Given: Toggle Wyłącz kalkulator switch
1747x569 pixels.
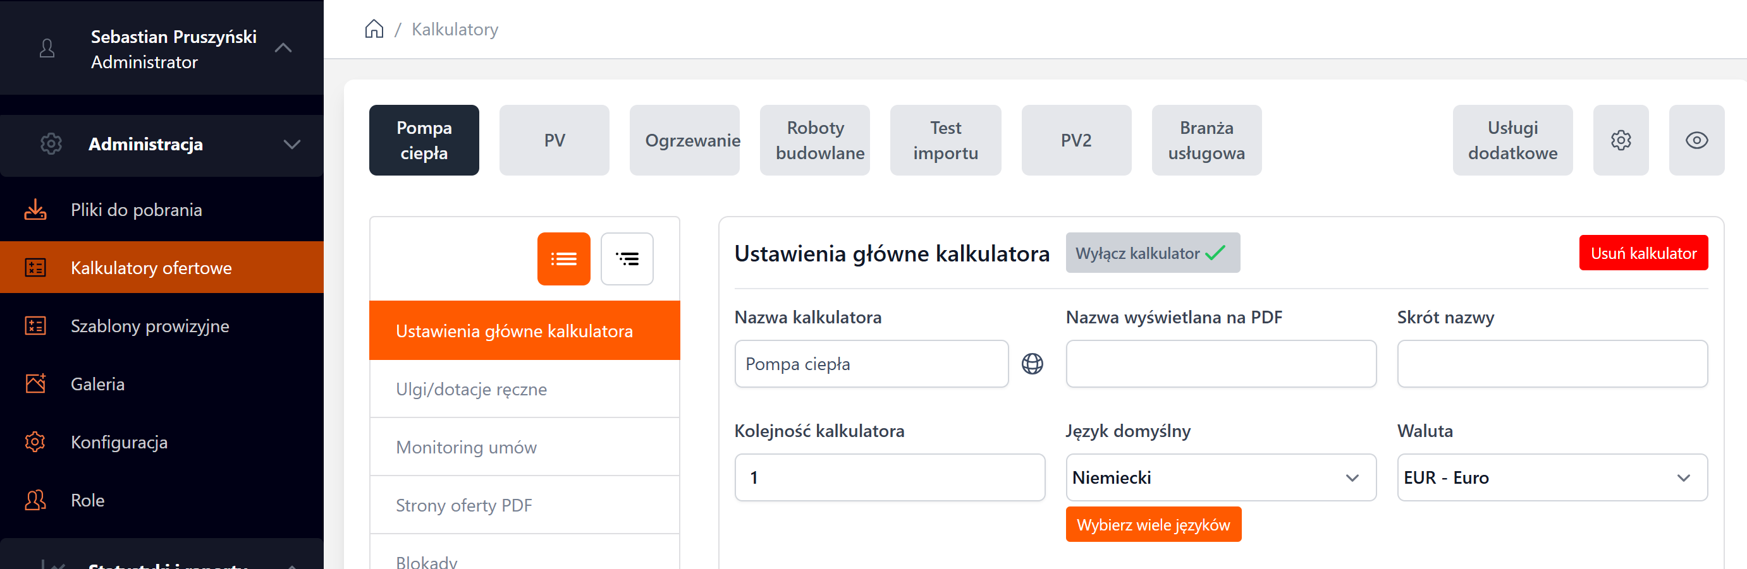Looking at the screenshot, I should tap(1152, 253).
